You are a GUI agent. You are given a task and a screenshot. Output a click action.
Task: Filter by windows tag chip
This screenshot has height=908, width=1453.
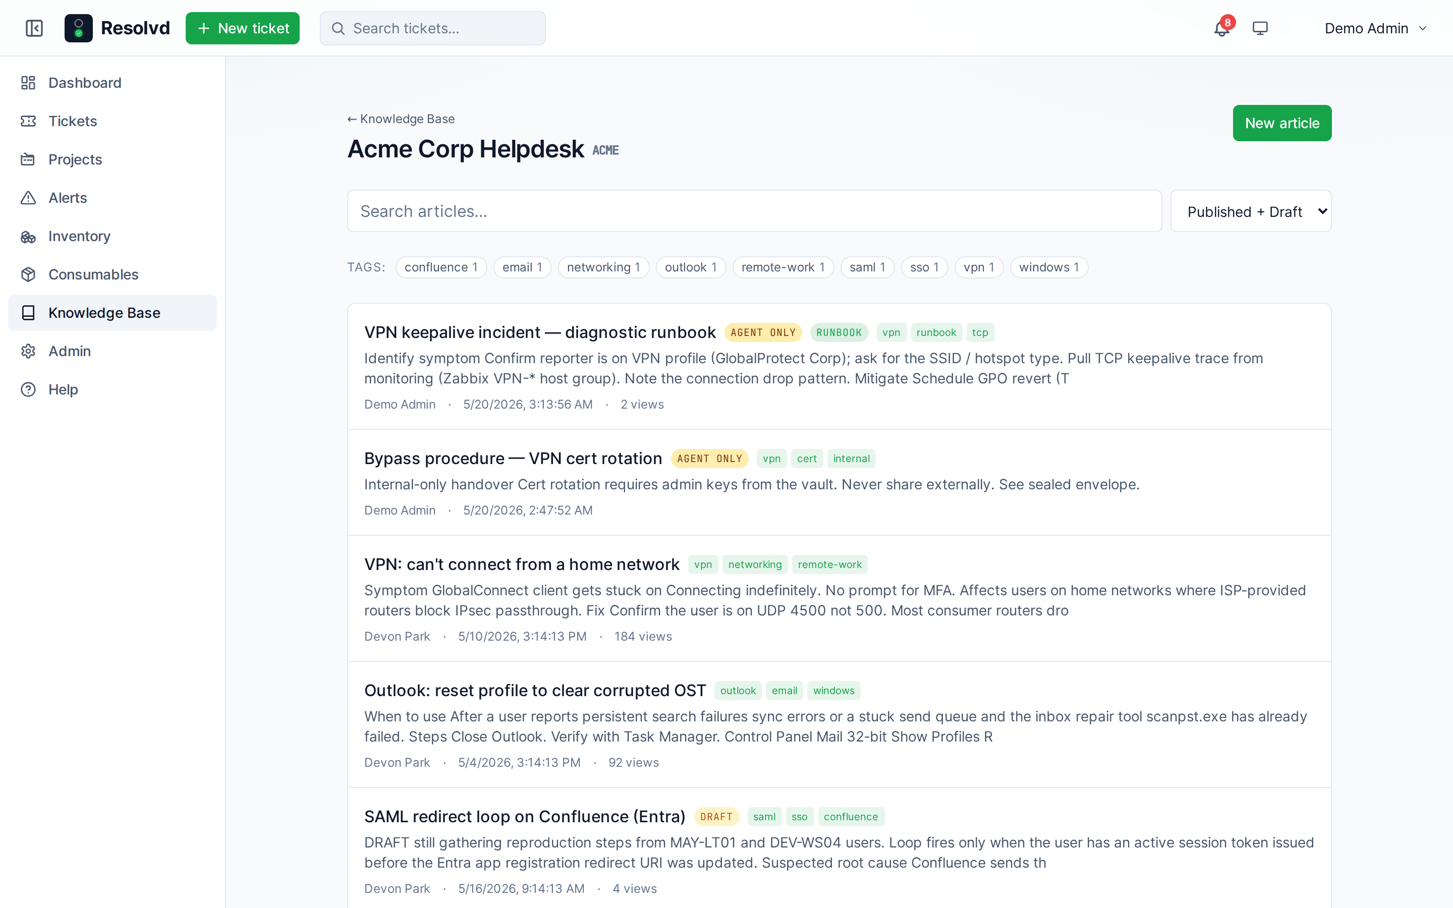(1048, 267)
